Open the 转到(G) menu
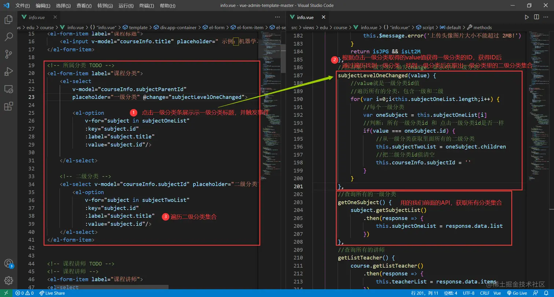Screen dimensions: 554x297 tap(105, 5)
